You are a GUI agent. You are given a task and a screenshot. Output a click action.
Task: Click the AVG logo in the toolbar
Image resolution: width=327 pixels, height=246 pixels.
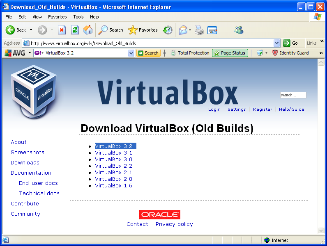click(15, 53)
